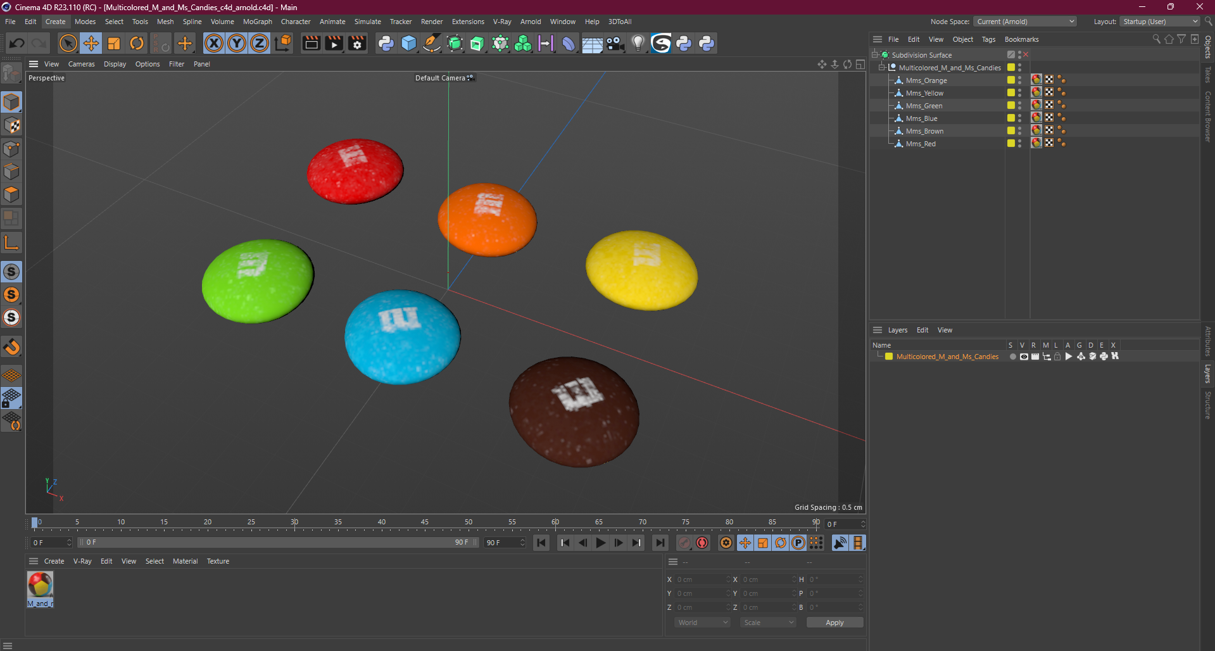Click the Camera object icon
The height and width of the screenshot is (651, 1215).
[615, 43]
